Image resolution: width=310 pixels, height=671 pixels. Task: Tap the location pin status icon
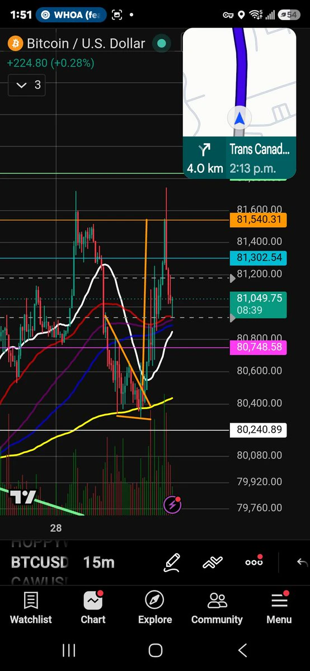pyautogui.click(x=241, y=15)
